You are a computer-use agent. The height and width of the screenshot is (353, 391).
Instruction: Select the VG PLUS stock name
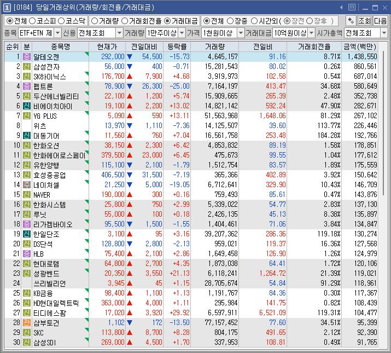point(45,116)
